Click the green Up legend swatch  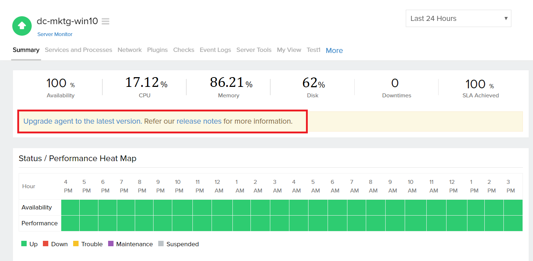coord(24,244)
